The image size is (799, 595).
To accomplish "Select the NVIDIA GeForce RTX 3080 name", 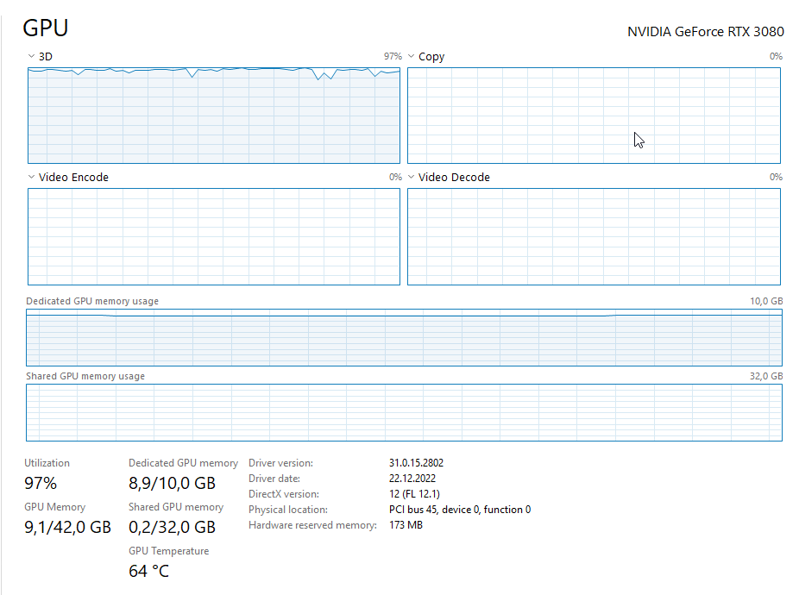I will [x=705, y=32].
